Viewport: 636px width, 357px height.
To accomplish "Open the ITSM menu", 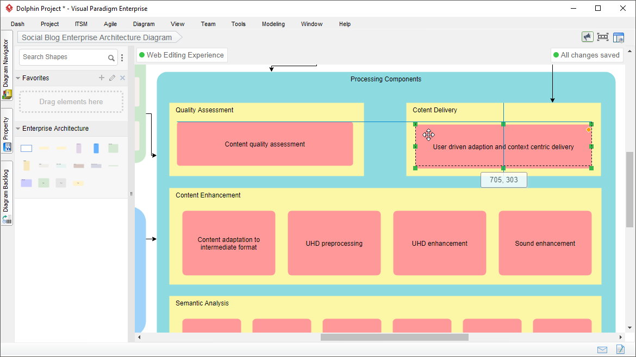I will [x=81, y=24].
